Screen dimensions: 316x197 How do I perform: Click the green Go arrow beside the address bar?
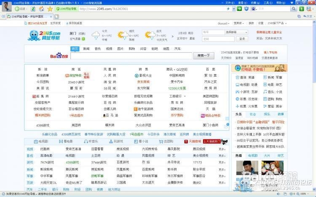point(239,9)
